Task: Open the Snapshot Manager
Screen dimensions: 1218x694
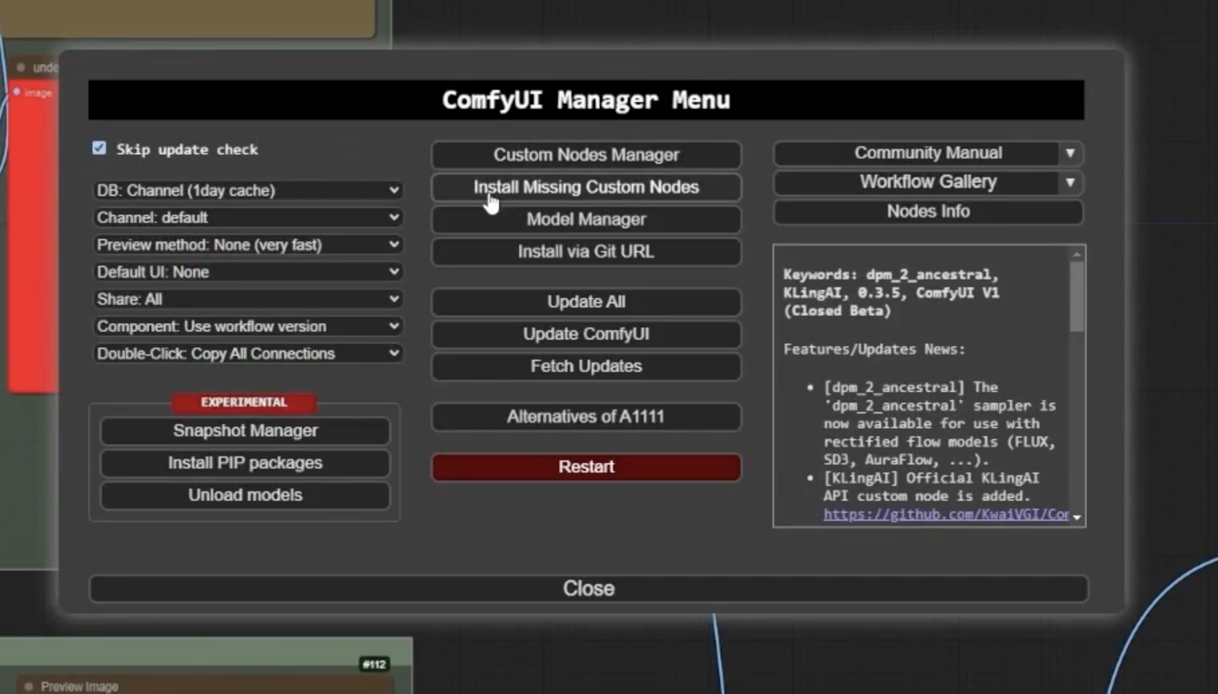Action: click(x=245, y=431)
